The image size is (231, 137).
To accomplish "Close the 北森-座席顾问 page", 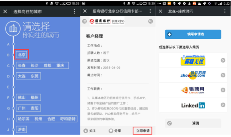I will (161, 11).
